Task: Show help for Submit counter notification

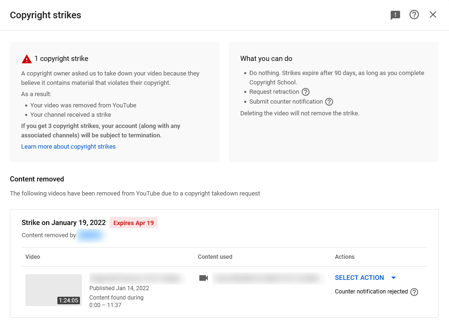Action: pyautogui.click(x=329, y=102)
